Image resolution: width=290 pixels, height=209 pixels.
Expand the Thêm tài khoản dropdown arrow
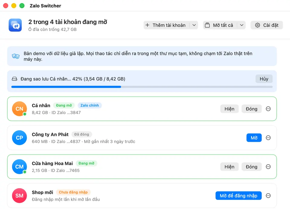point(194,25)
